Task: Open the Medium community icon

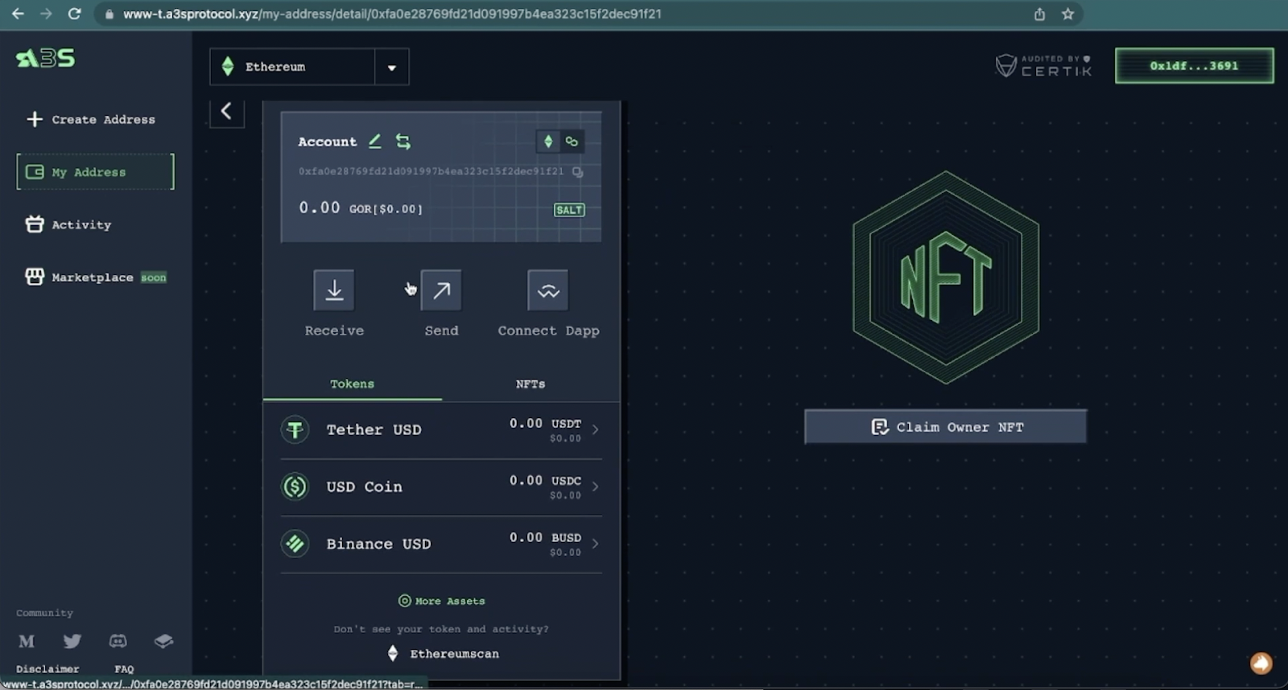Action: coord(27,641)
